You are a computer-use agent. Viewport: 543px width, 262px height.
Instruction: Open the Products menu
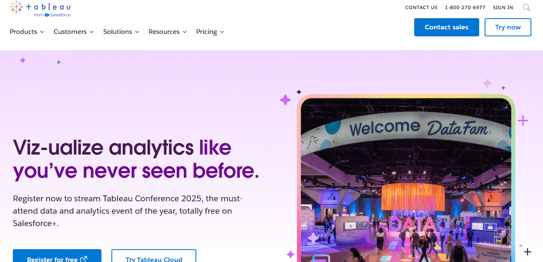pyautogui.click(x=27, y=32)
